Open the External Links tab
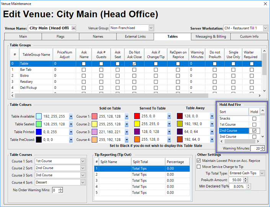 point(135,37)
